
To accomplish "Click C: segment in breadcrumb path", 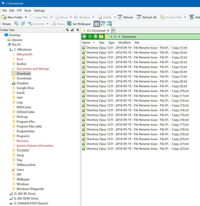I will 115,37.
